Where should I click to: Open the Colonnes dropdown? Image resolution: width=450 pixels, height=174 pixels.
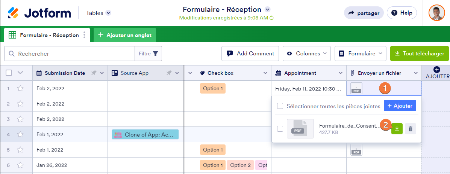point(307,54)
